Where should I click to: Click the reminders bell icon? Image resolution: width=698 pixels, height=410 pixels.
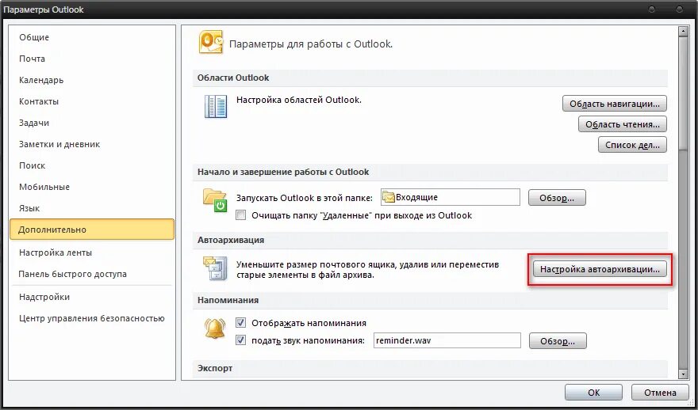pos(215,328)
